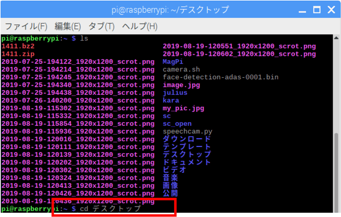Click 2019-08-19-120202_1920x1200_scrot.png text
This screenshot has width=341, height=217.
click(x=78, y=163)
